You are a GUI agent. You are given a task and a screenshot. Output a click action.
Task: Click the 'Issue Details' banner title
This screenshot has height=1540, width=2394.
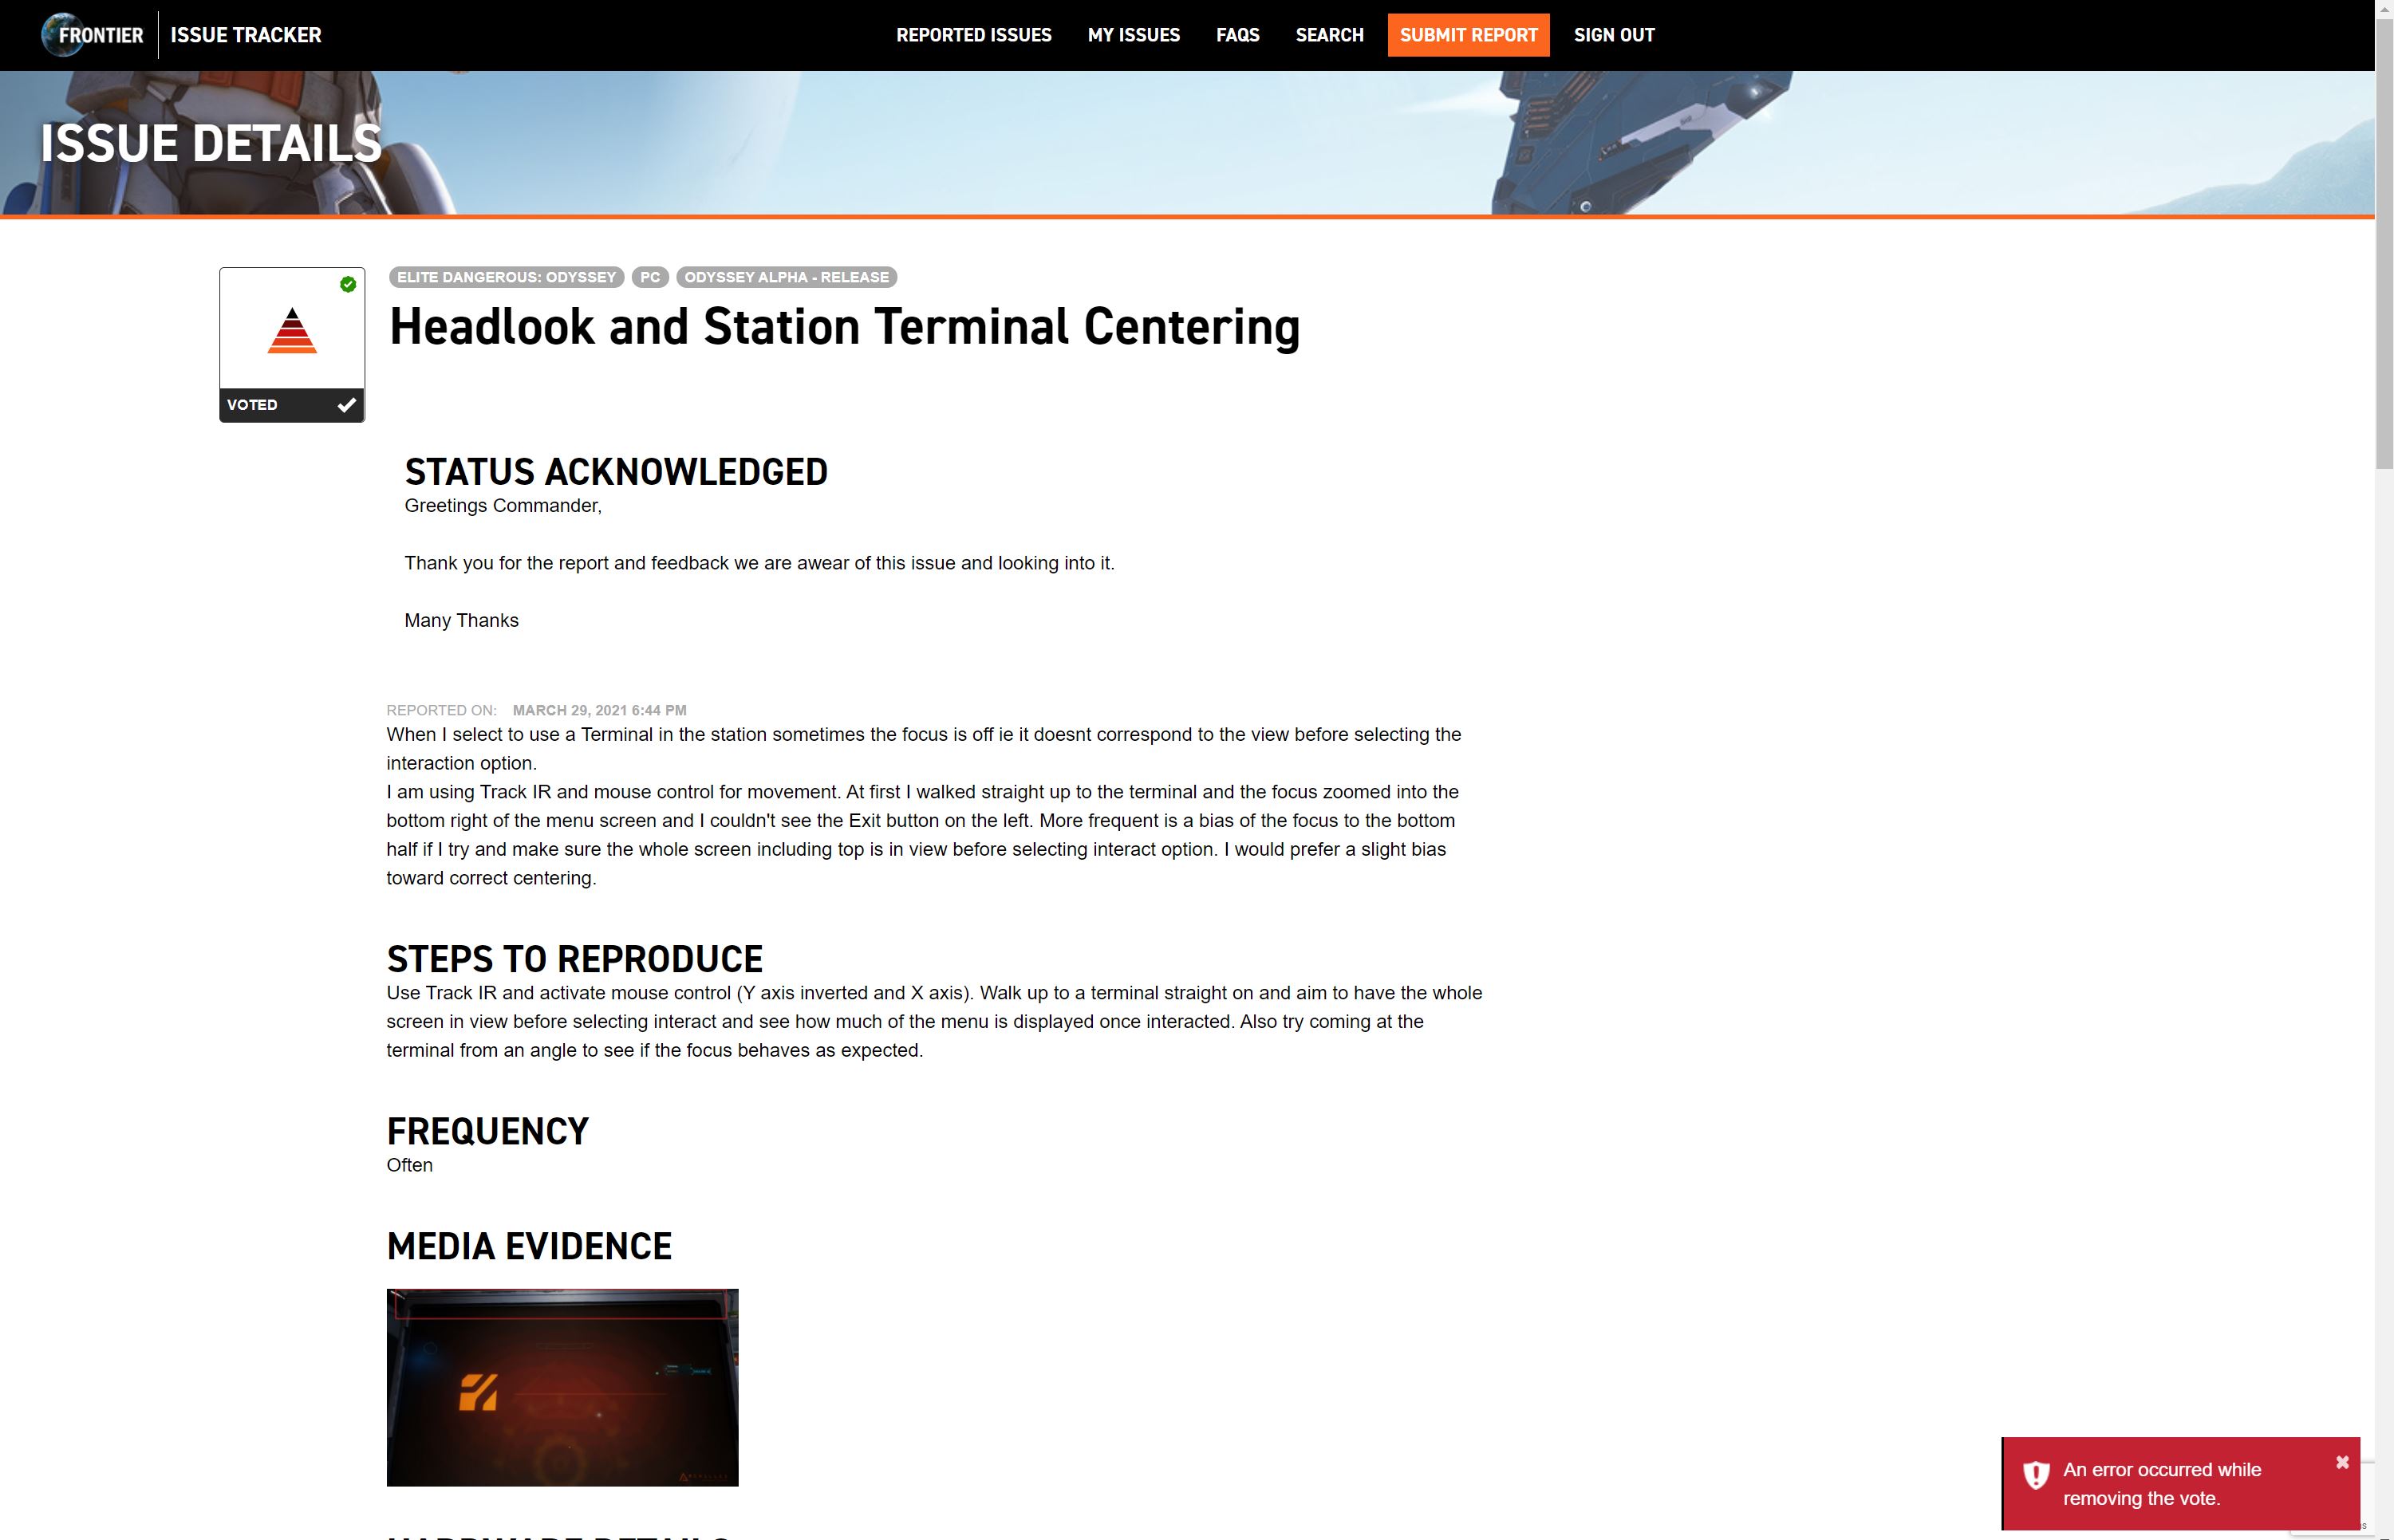(211, 143)
